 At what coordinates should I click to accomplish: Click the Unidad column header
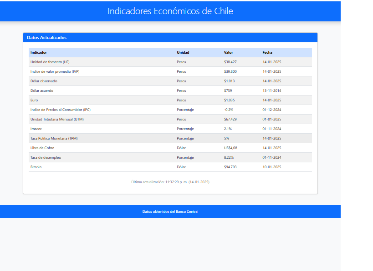pyautogui.click(x=182, y=52)
